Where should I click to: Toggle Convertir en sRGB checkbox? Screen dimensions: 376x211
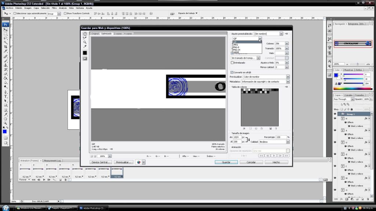click(232, 72)
